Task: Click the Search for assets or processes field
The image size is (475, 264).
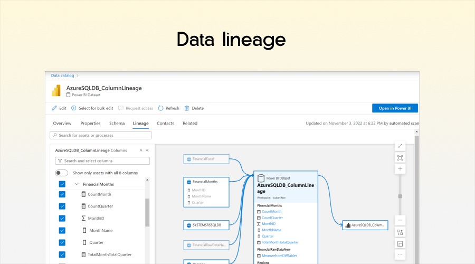Action: (x=101, y=135)
